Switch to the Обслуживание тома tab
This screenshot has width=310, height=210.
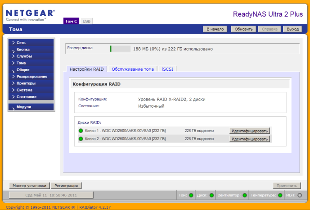pyautogui.click(x=133, y=69)
